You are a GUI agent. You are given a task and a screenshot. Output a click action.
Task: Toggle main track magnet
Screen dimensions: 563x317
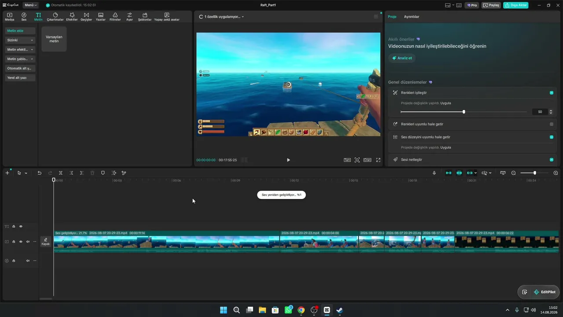(449, 173)
